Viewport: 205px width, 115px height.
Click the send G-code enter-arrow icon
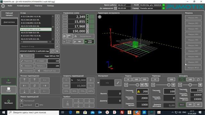coord(57,46)
